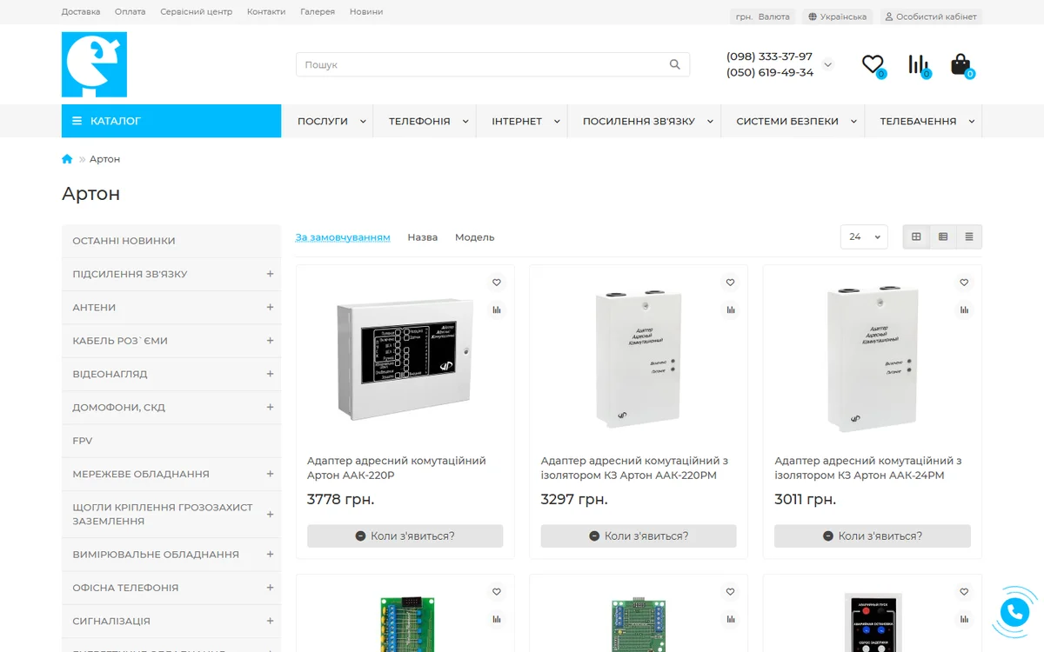This screenshot has width=1044, height=652.
Task: Expand ПІДСИЛЕННЯ ЗВ'ЯЗКУ category plus
Action: point(270,274)
